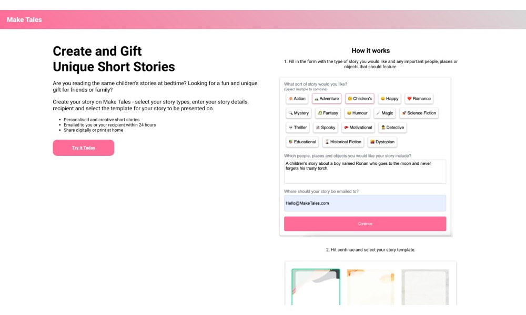The width and height of the screenshot is (526, 315).
Task: Choose the Spooky story chip
Action: 326,127
